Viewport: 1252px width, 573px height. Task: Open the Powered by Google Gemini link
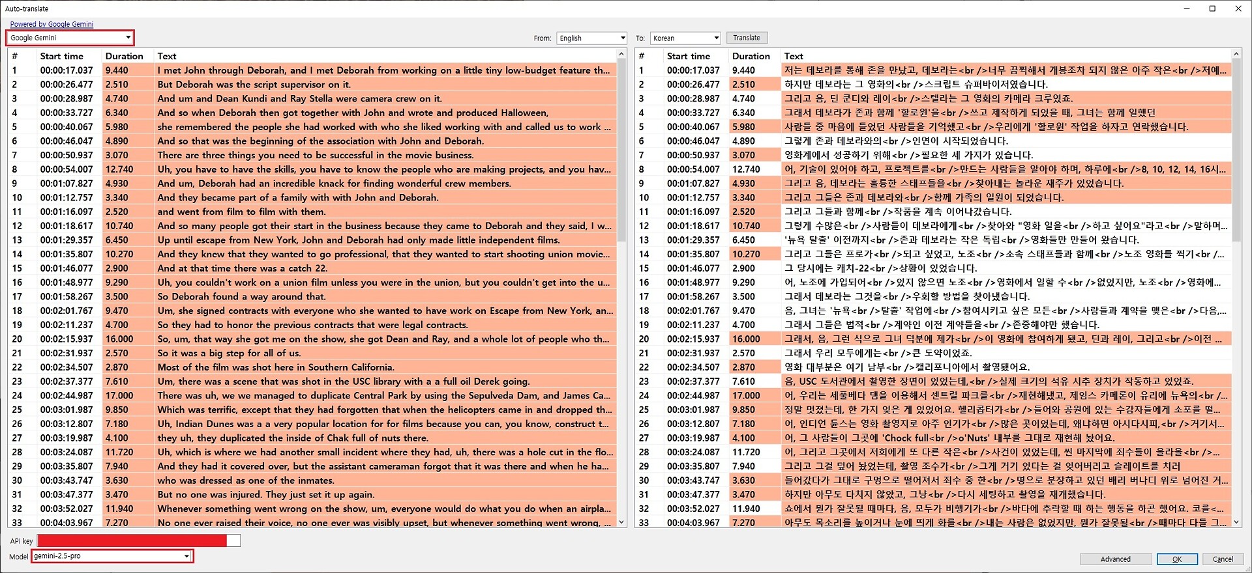52,24
